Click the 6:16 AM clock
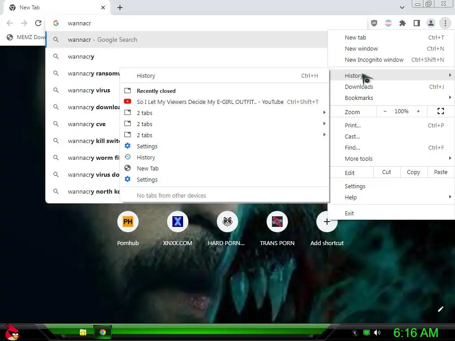 415,333
